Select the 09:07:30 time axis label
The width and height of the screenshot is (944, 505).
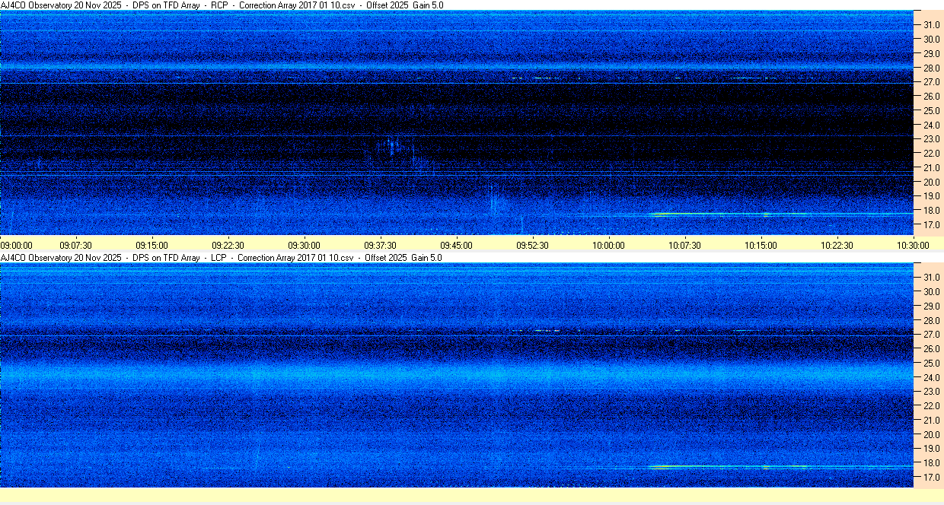(x=76, y=245)
